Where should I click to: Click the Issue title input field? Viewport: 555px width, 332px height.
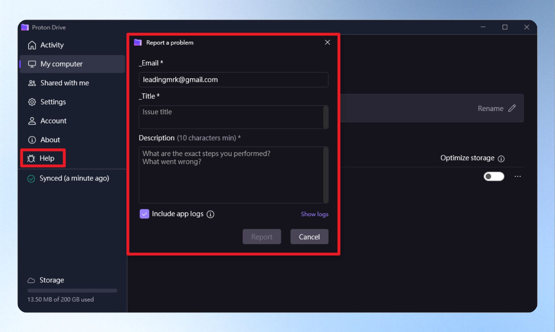coord(233,117)
